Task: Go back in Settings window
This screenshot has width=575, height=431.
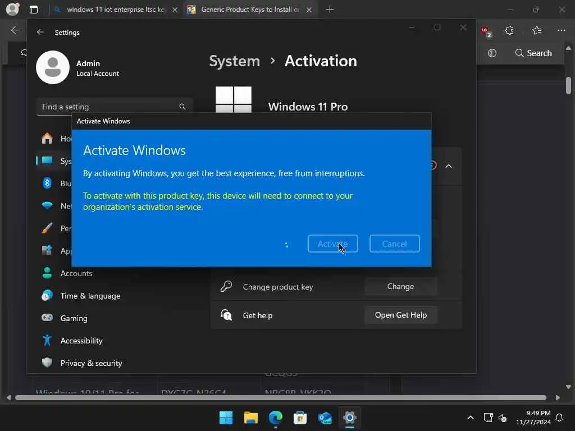Action: click(40, 32)
